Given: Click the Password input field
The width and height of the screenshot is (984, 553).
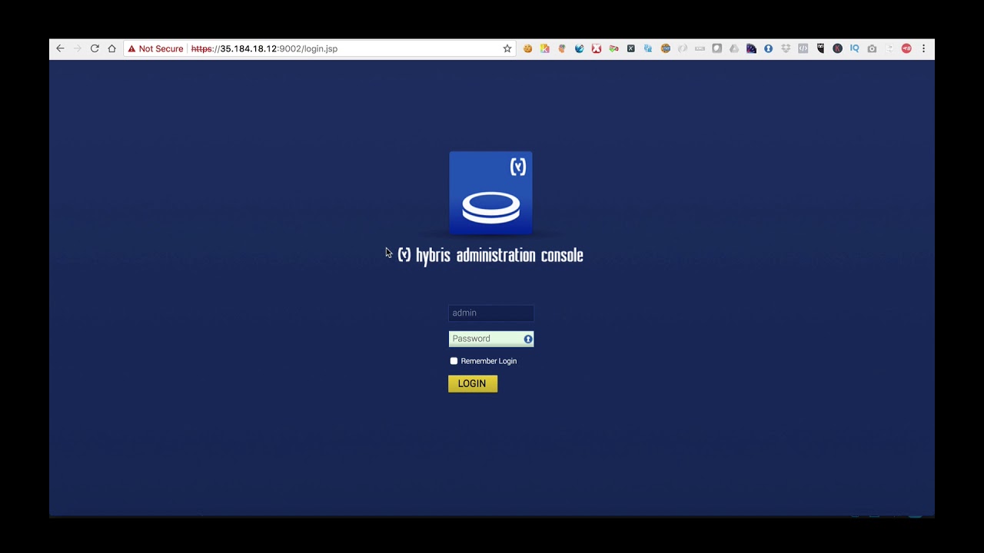Looking at the screenshot, I should click(x=491, y=339).
